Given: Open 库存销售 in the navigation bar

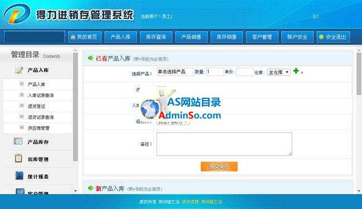Looking at the screenshot, I should pos(227,37).
